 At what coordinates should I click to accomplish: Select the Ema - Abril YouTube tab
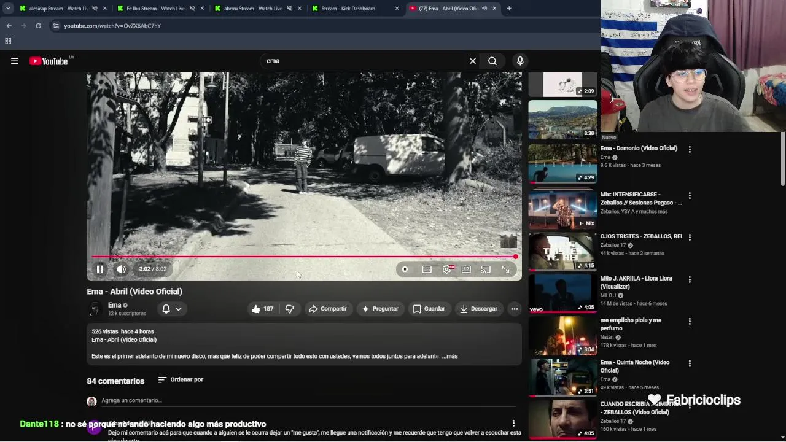tap(448, 9)
